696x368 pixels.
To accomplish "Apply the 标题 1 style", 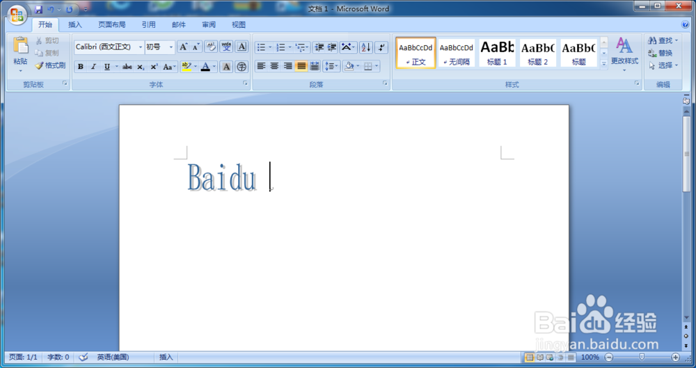I will 497,53.
